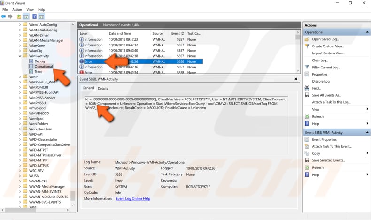
Task: Click the Operational section's Help icon
Action: [x=307, y=123]
